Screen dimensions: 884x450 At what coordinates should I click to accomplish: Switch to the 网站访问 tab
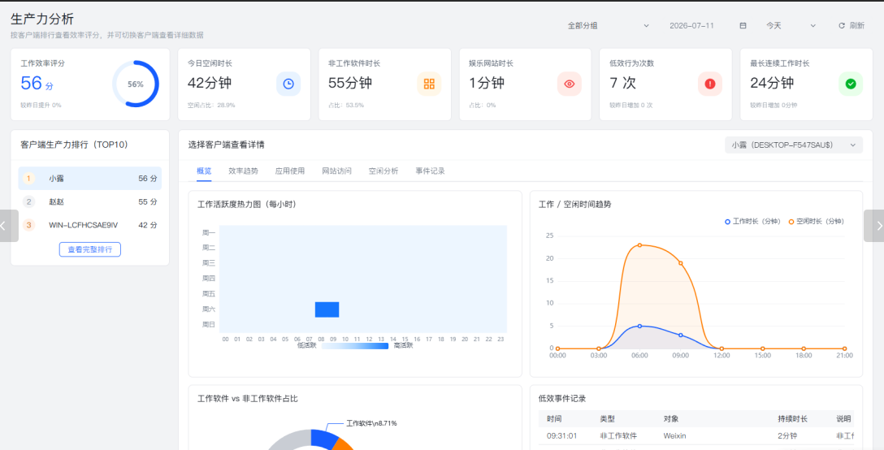click(336, 171)
